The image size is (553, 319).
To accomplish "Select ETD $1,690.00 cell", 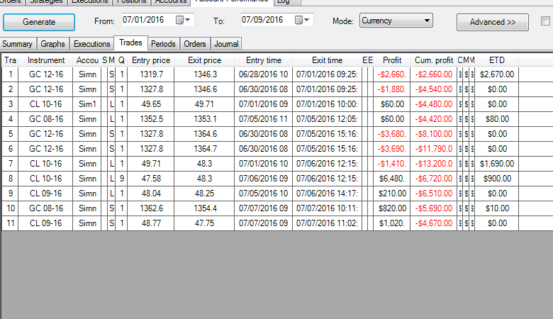I will tap(497, 164).
